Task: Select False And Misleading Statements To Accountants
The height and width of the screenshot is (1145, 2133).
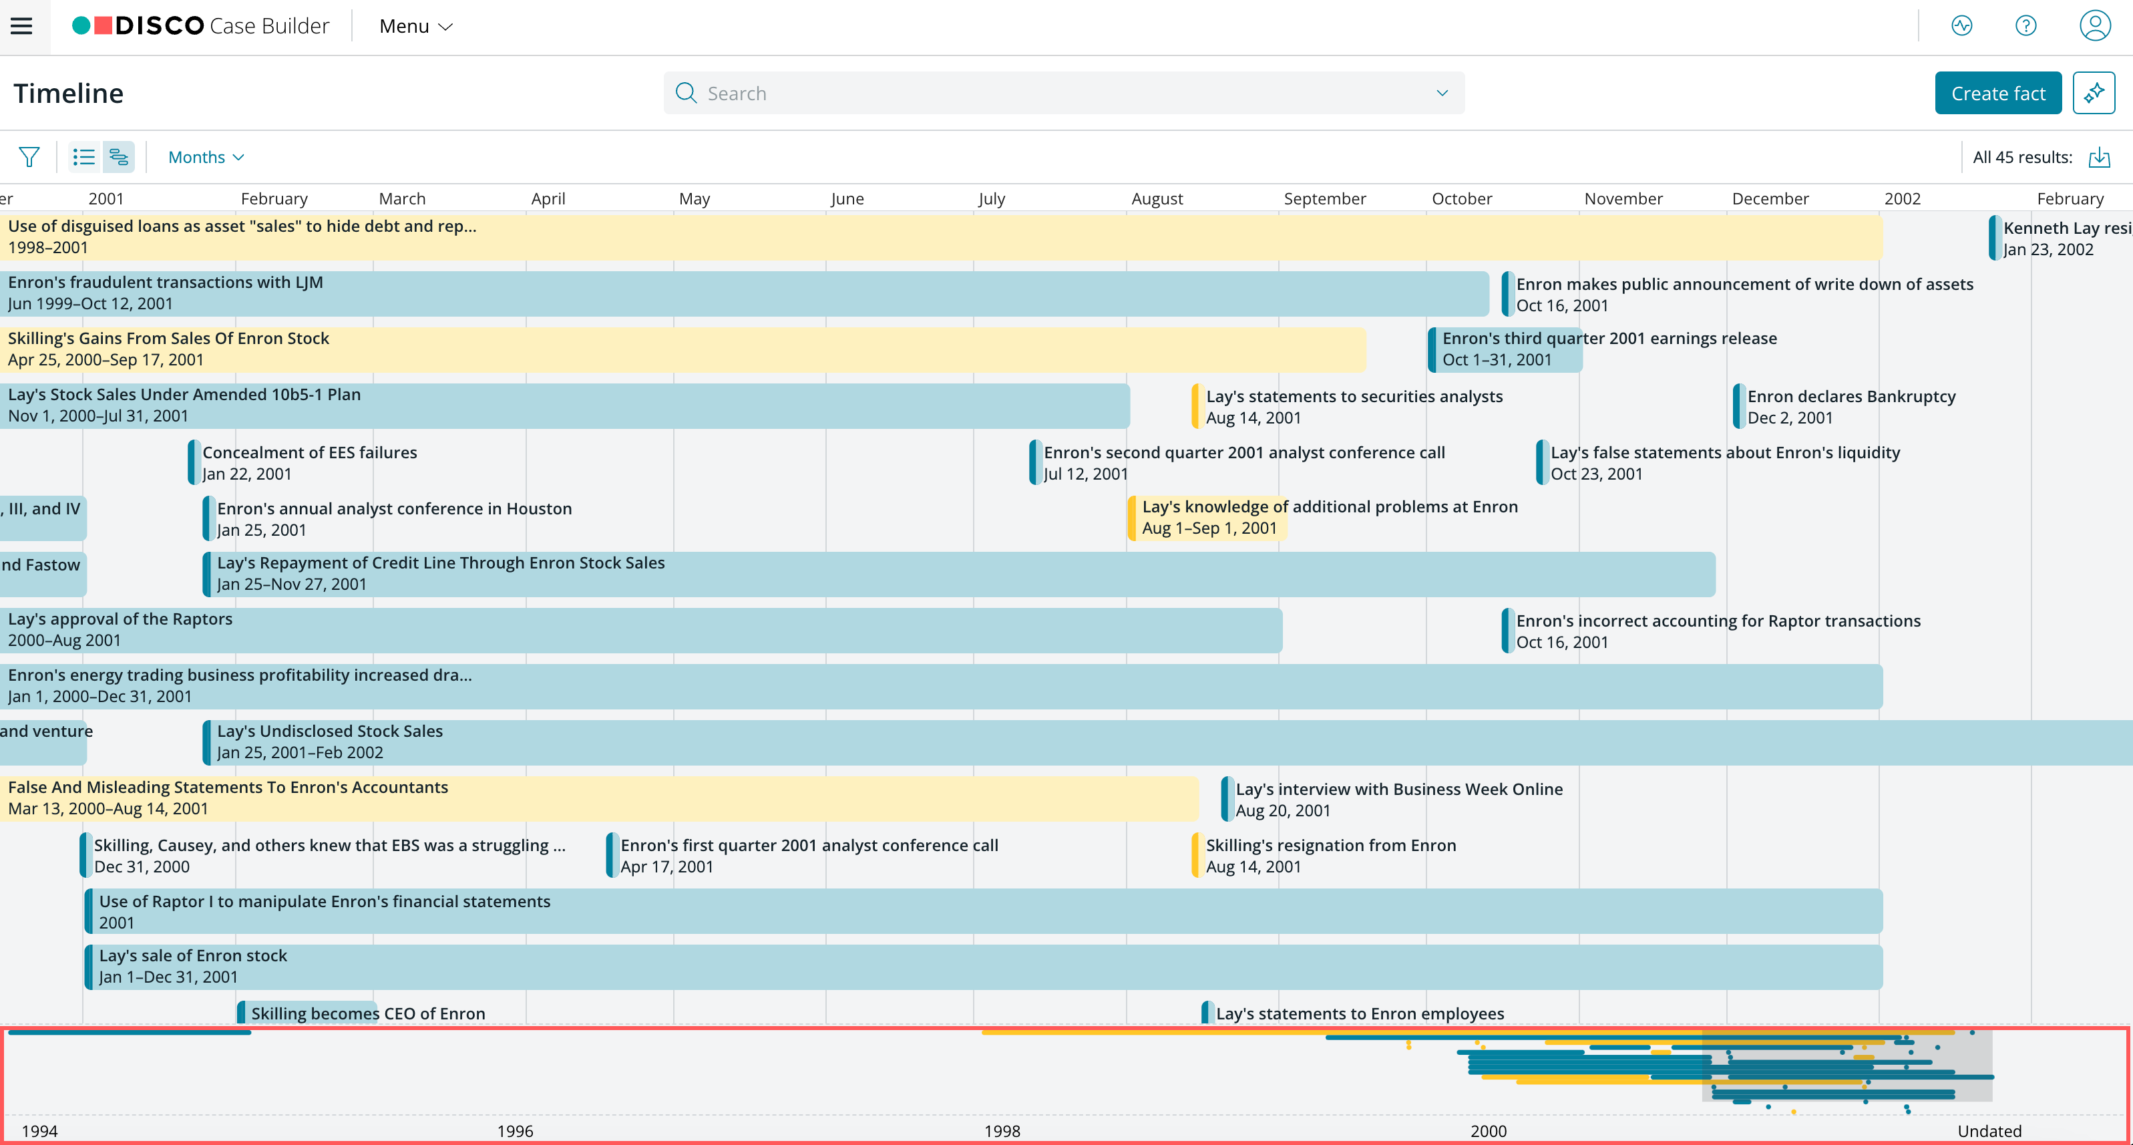Action: pos(598,799)
